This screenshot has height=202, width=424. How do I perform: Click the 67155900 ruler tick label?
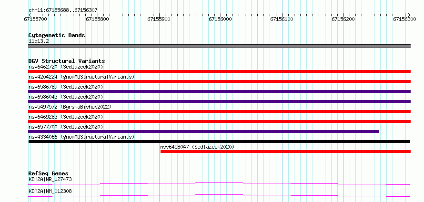(x=159, y=19)
